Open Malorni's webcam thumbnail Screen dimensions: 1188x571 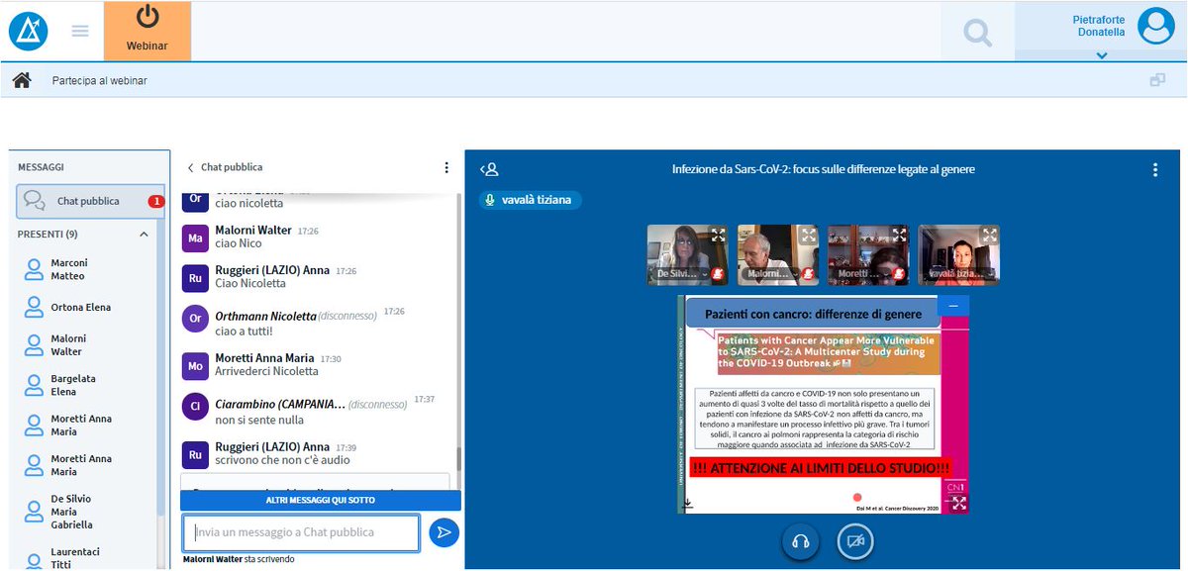click(x=777, y=254)
